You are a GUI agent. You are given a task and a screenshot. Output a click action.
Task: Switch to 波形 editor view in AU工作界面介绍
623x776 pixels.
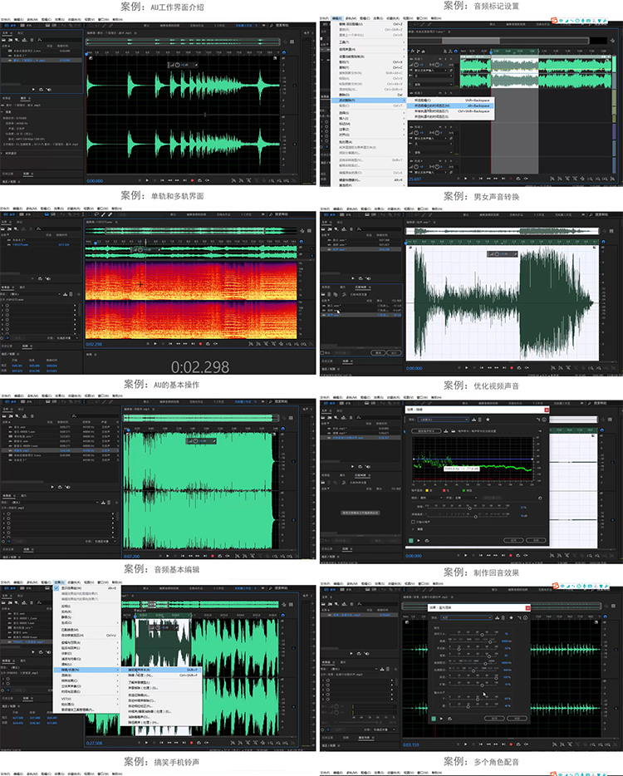click(10, 26)
